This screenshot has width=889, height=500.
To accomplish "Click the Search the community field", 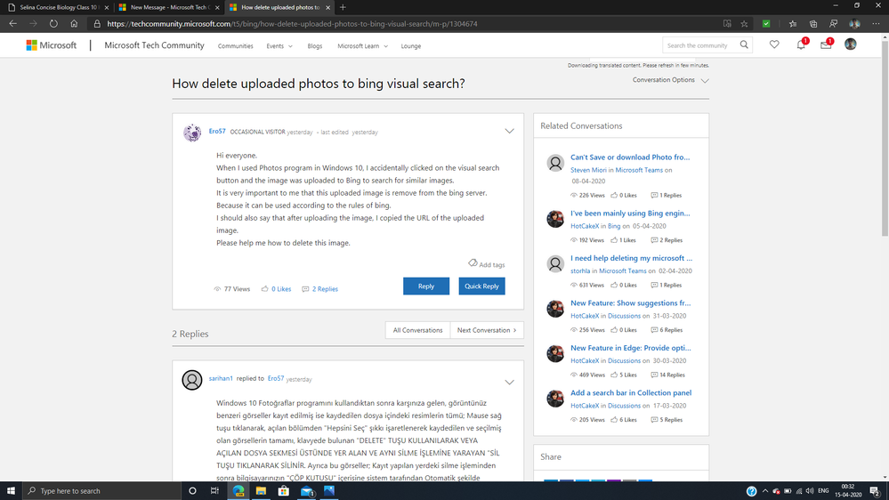I will (x=700, y=45).
